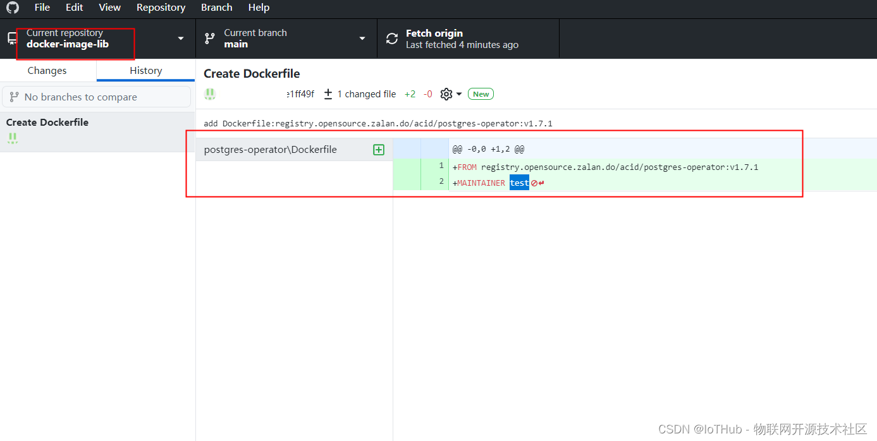The width and height of the screenshot is (877, 441).
Task: Open the Branch menu
Action: coord(216,8)
